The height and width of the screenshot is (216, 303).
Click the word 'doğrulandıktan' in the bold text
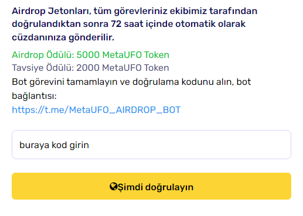[x=46, y=24]
